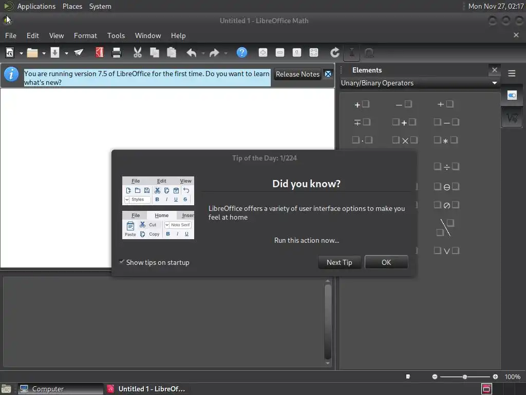
Task: Insert the circled slash operator element
Action: point(446,205)
